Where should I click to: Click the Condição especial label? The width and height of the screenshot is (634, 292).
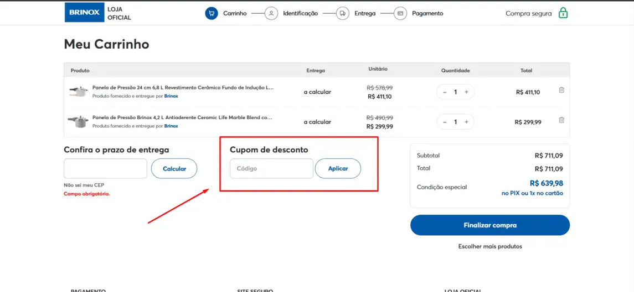point(442,187)
